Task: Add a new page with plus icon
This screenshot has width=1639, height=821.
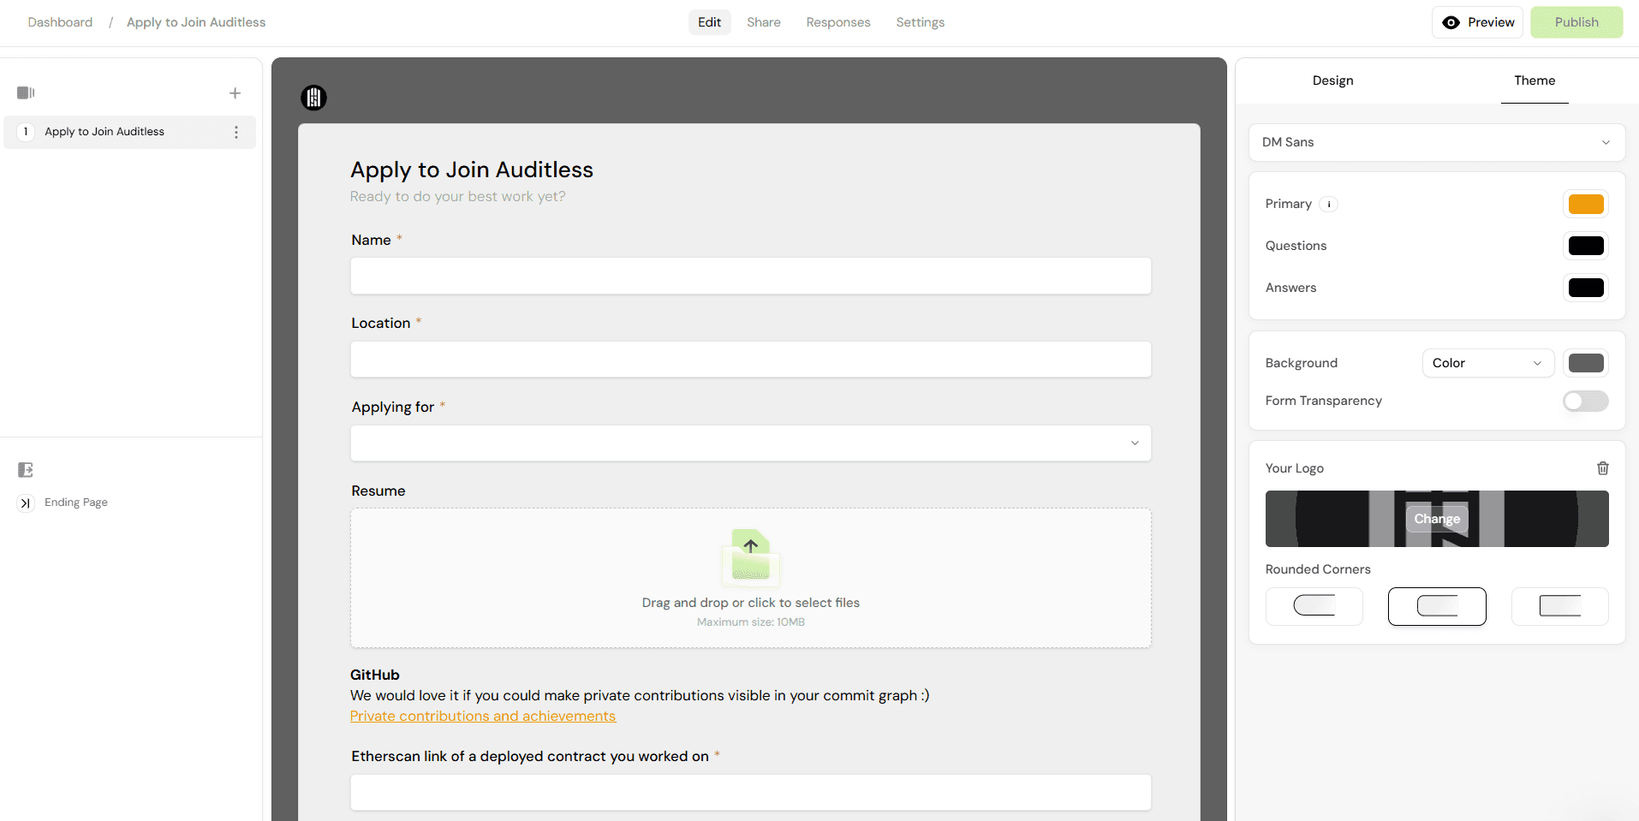Action: [235, 93]
